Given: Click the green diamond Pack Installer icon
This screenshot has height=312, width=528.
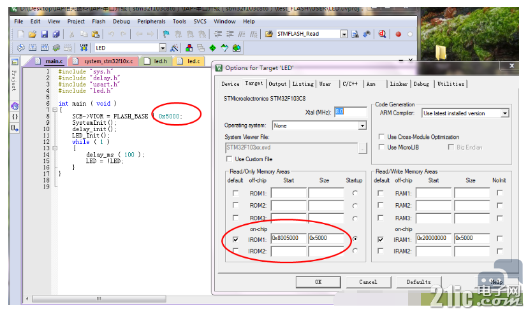Looking at the screenshot, I should click(212, 48).
